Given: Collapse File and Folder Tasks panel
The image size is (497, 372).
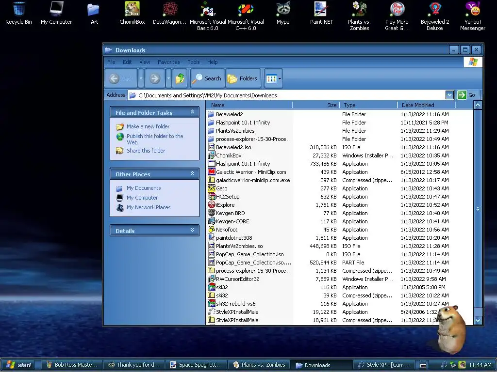Looking at the screenshot, I should tap(192, 112).
